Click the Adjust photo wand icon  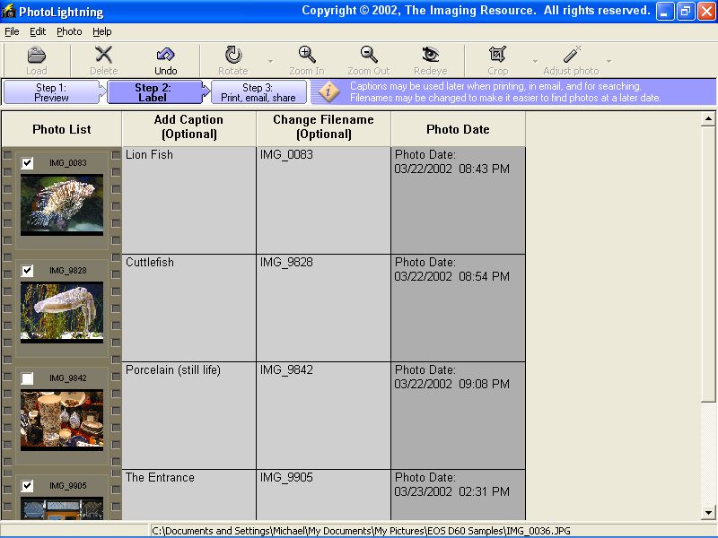click(571, 56)
